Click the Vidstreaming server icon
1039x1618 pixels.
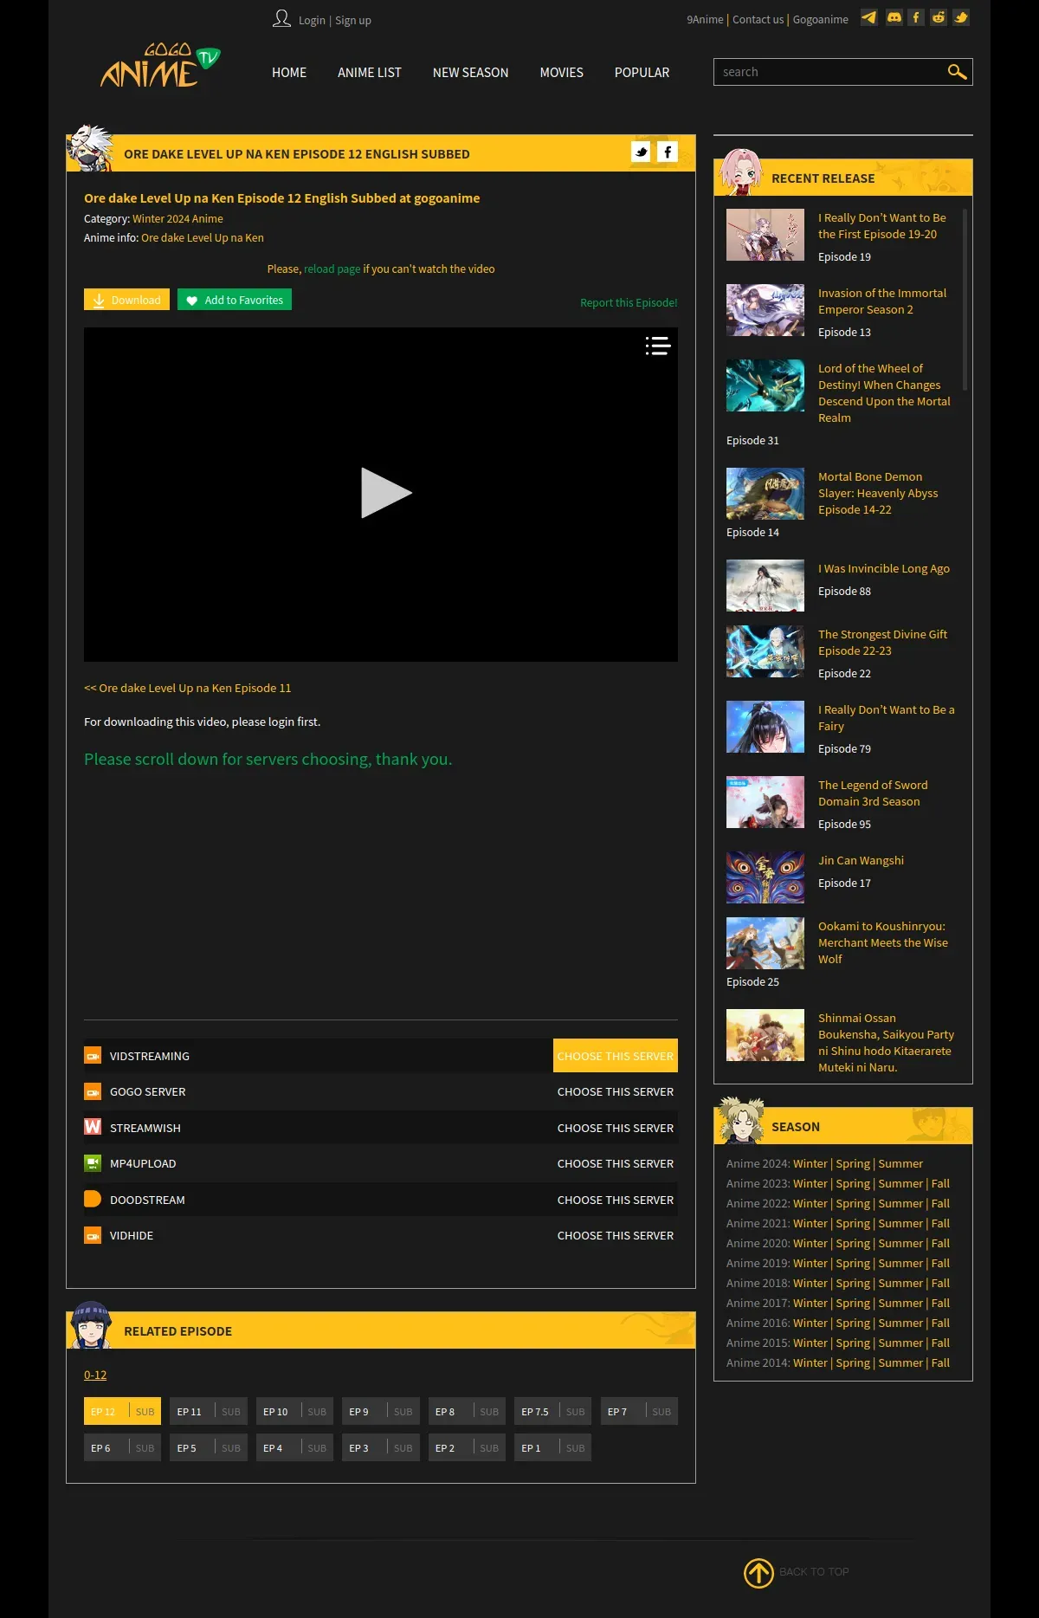coord(93,1056)
